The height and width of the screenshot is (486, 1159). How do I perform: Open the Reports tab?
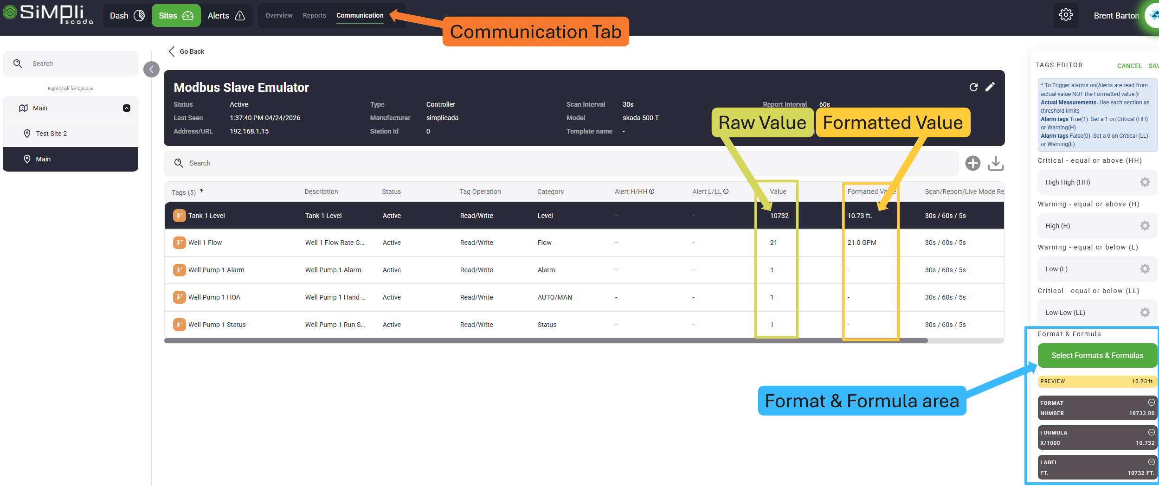point(314,15)
